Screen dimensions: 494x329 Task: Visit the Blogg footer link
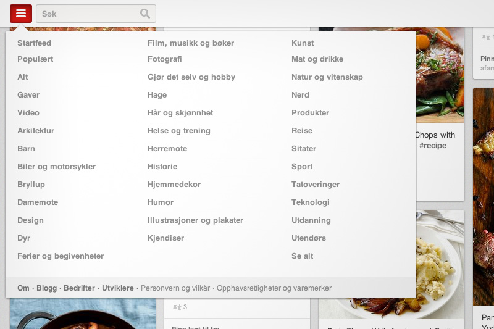point(47,288)
